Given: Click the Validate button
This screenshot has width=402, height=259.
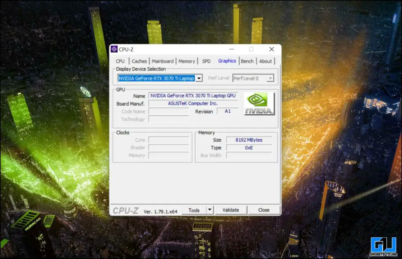Looking at the screenshot, I should [231, 210].
